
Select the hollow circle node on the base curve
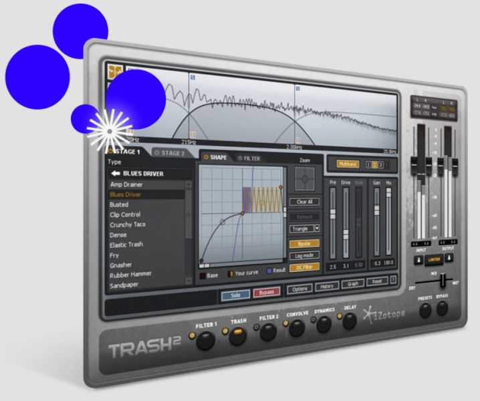(223, 223)
